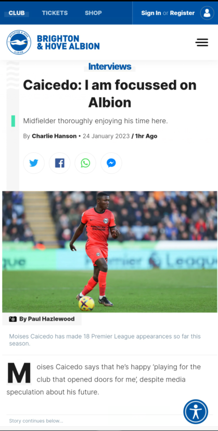Click the user profile avatar icon

coord(207,13)
